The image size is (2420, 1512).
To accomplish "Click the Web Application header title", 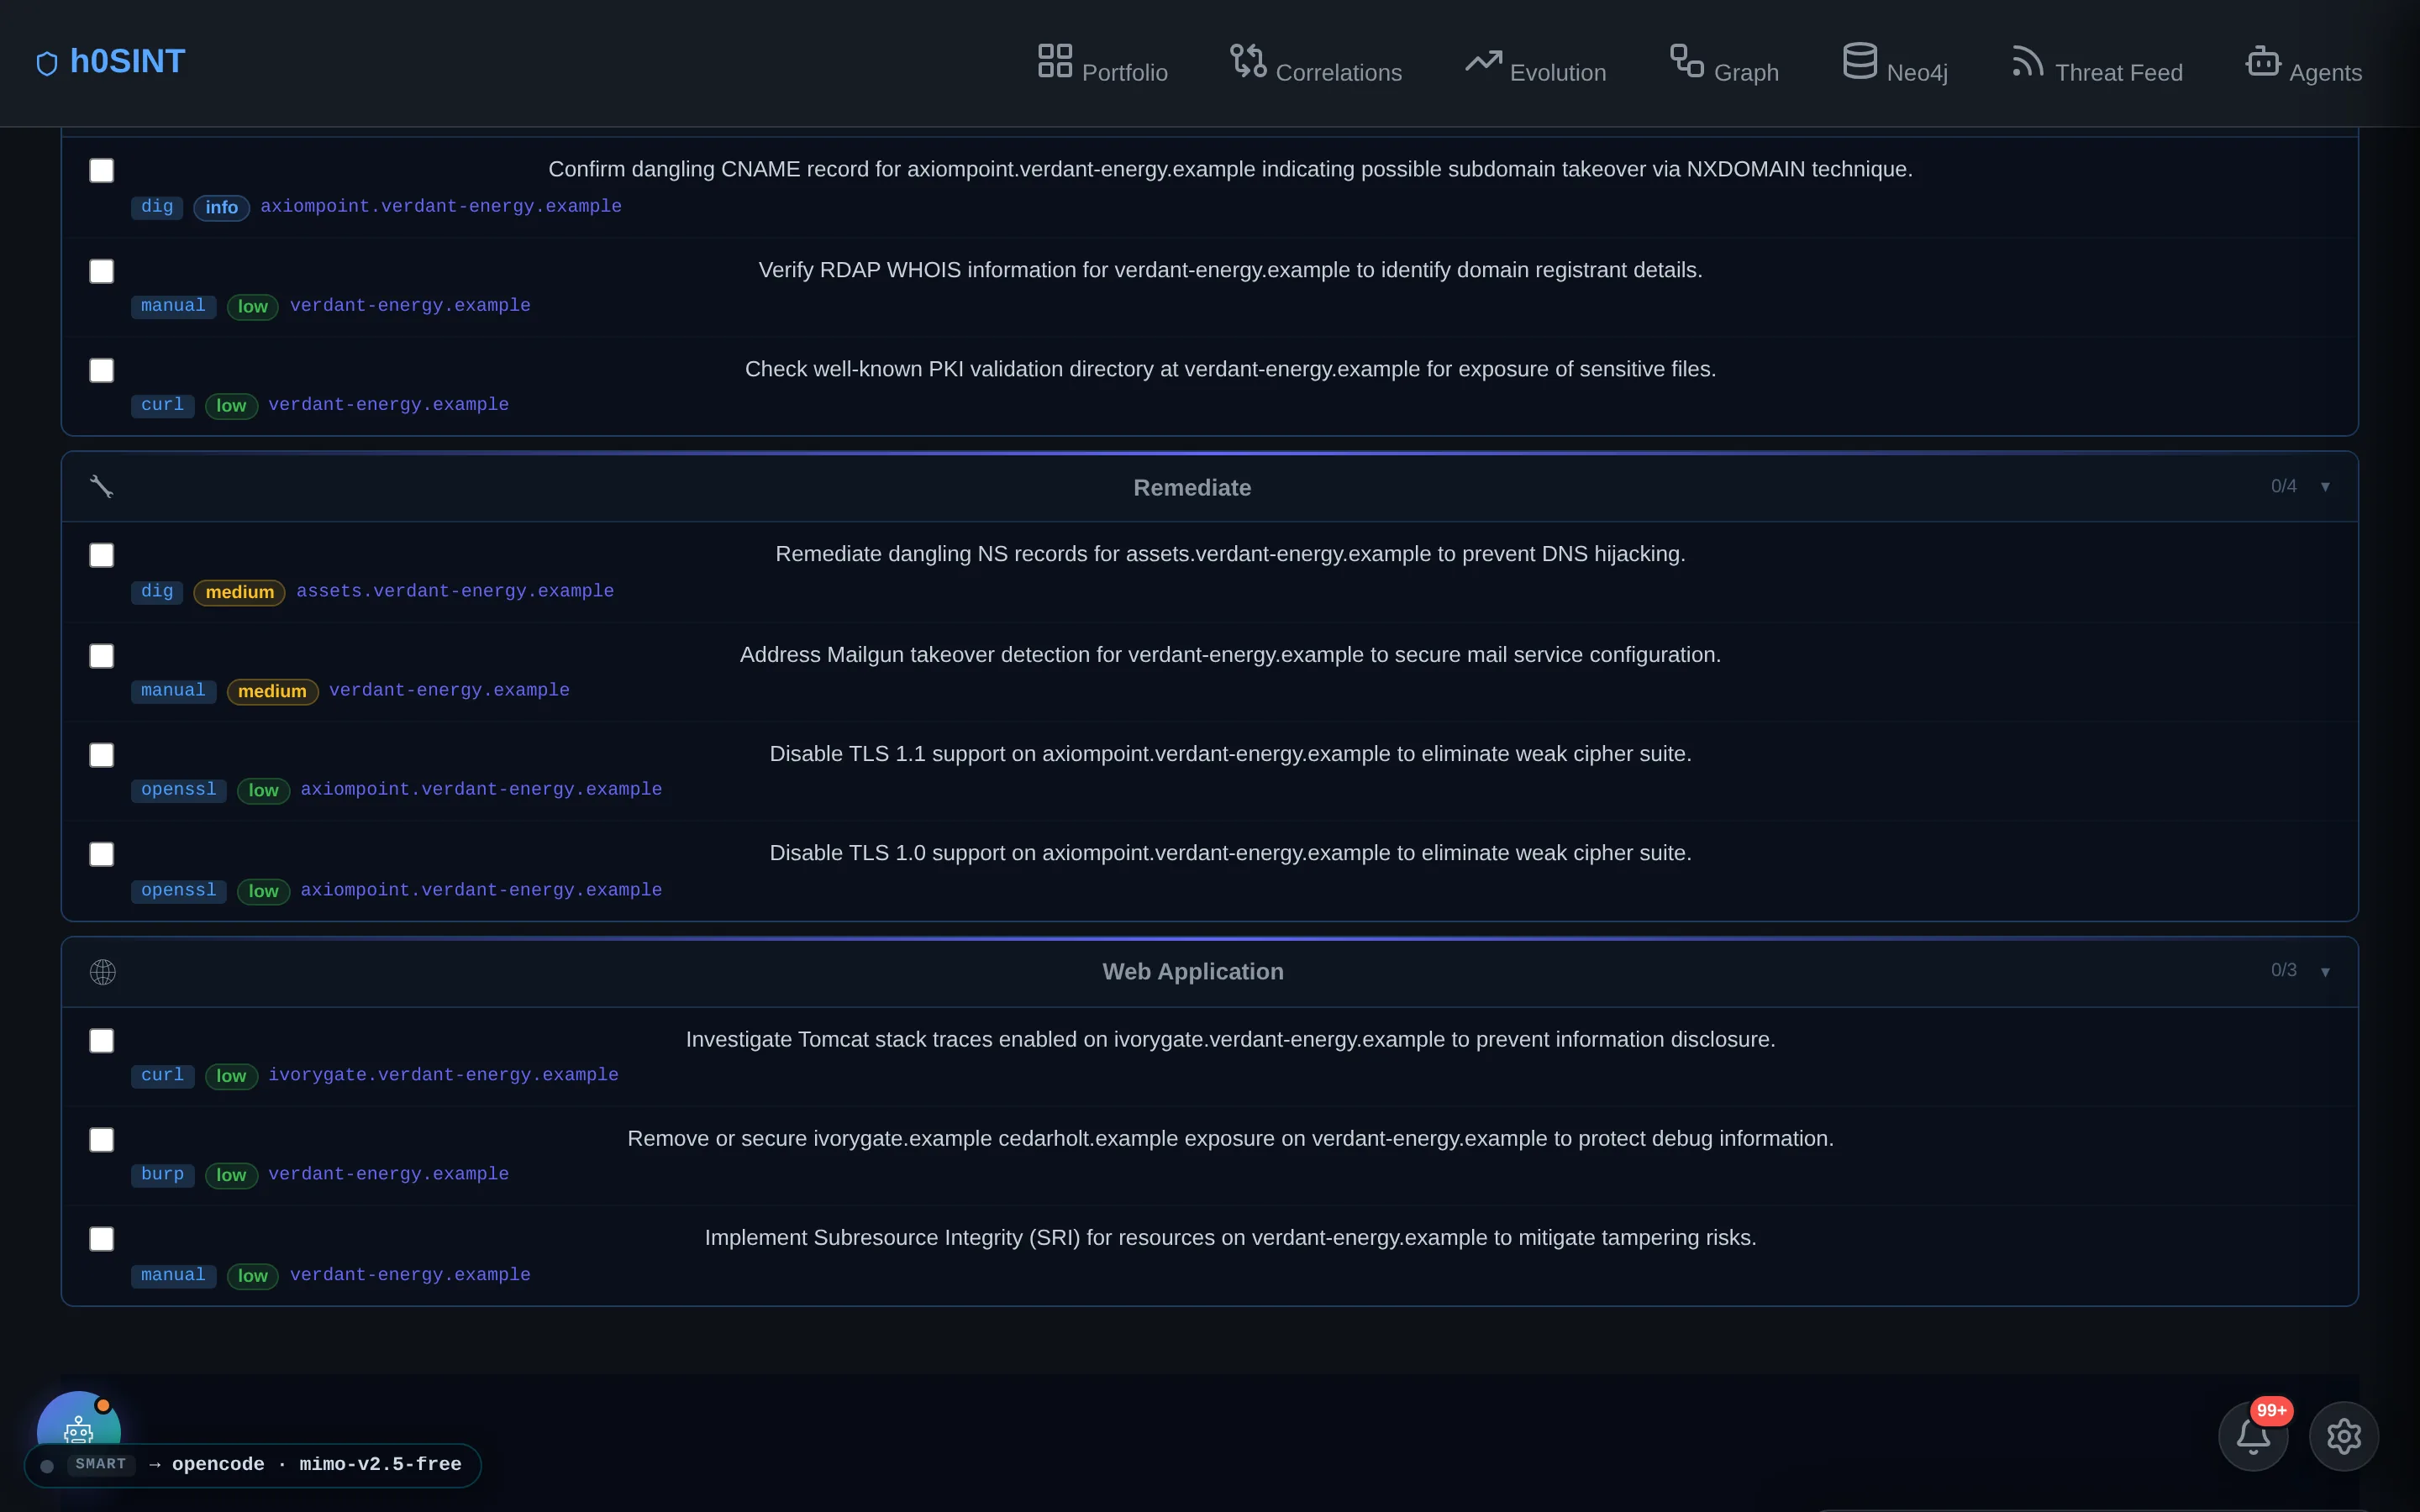I will [1193, 972].
